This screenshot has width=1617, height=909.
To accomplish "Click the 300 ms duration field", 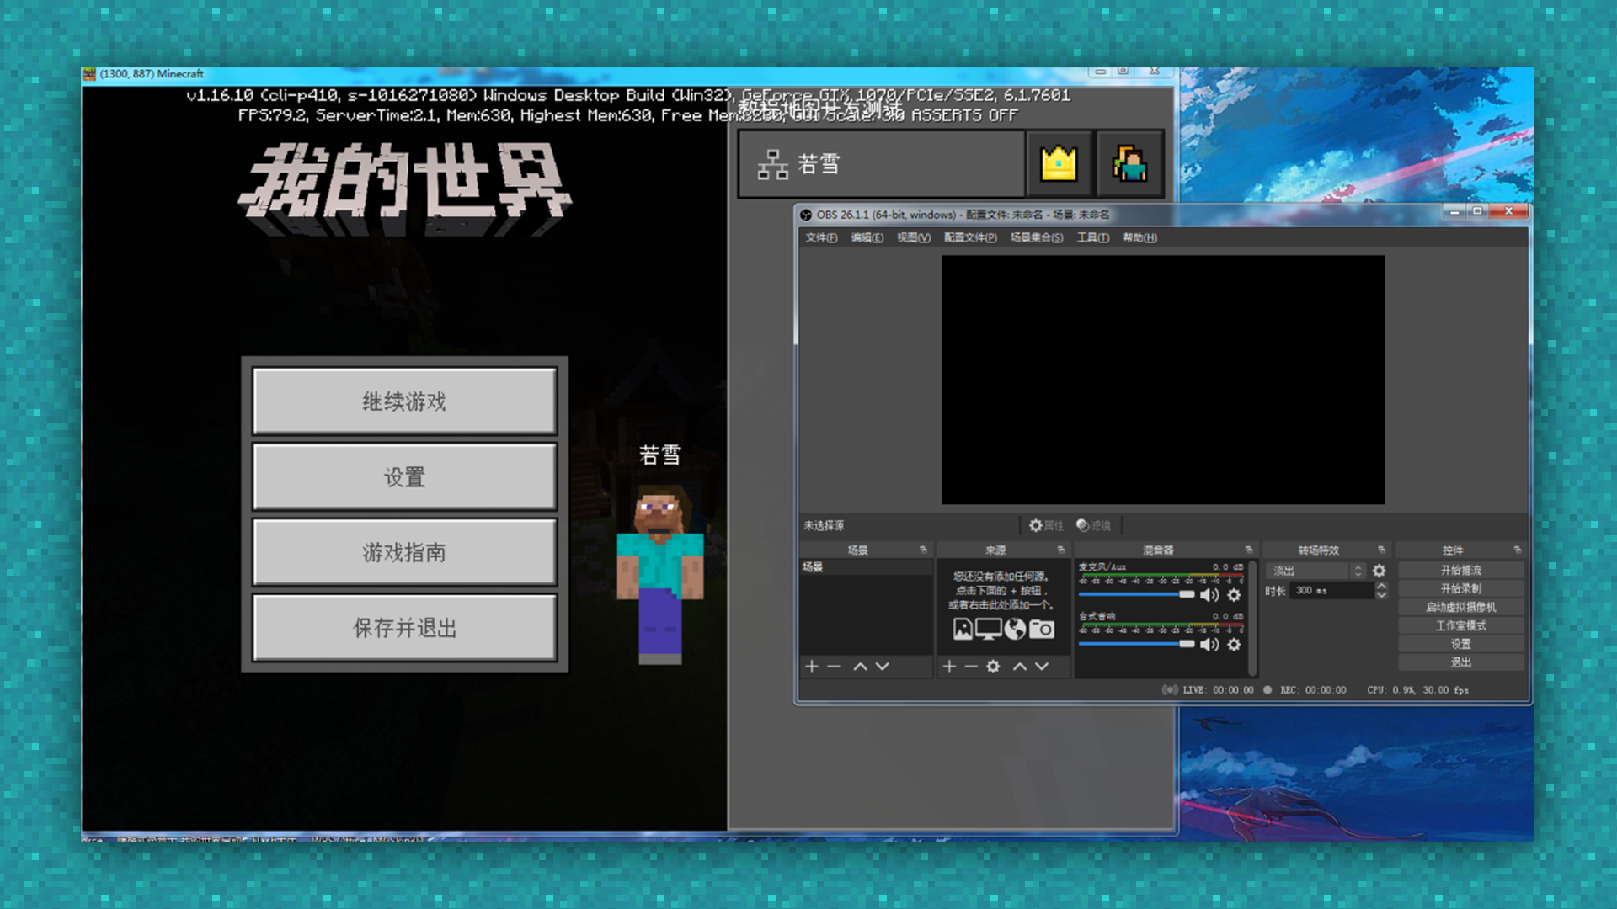I will (1331, 591).
